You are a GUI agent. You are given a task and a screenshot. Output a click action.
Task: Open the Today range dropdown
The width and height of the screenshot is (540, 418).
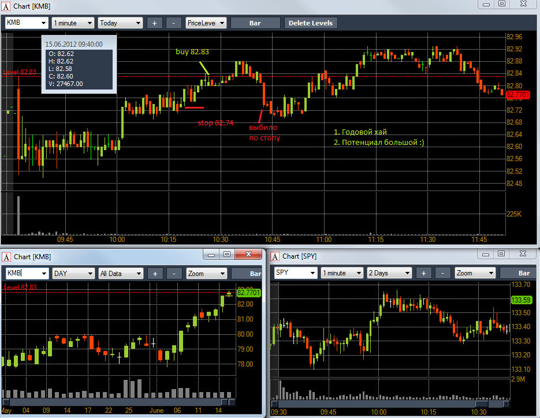tap(120, 23)
